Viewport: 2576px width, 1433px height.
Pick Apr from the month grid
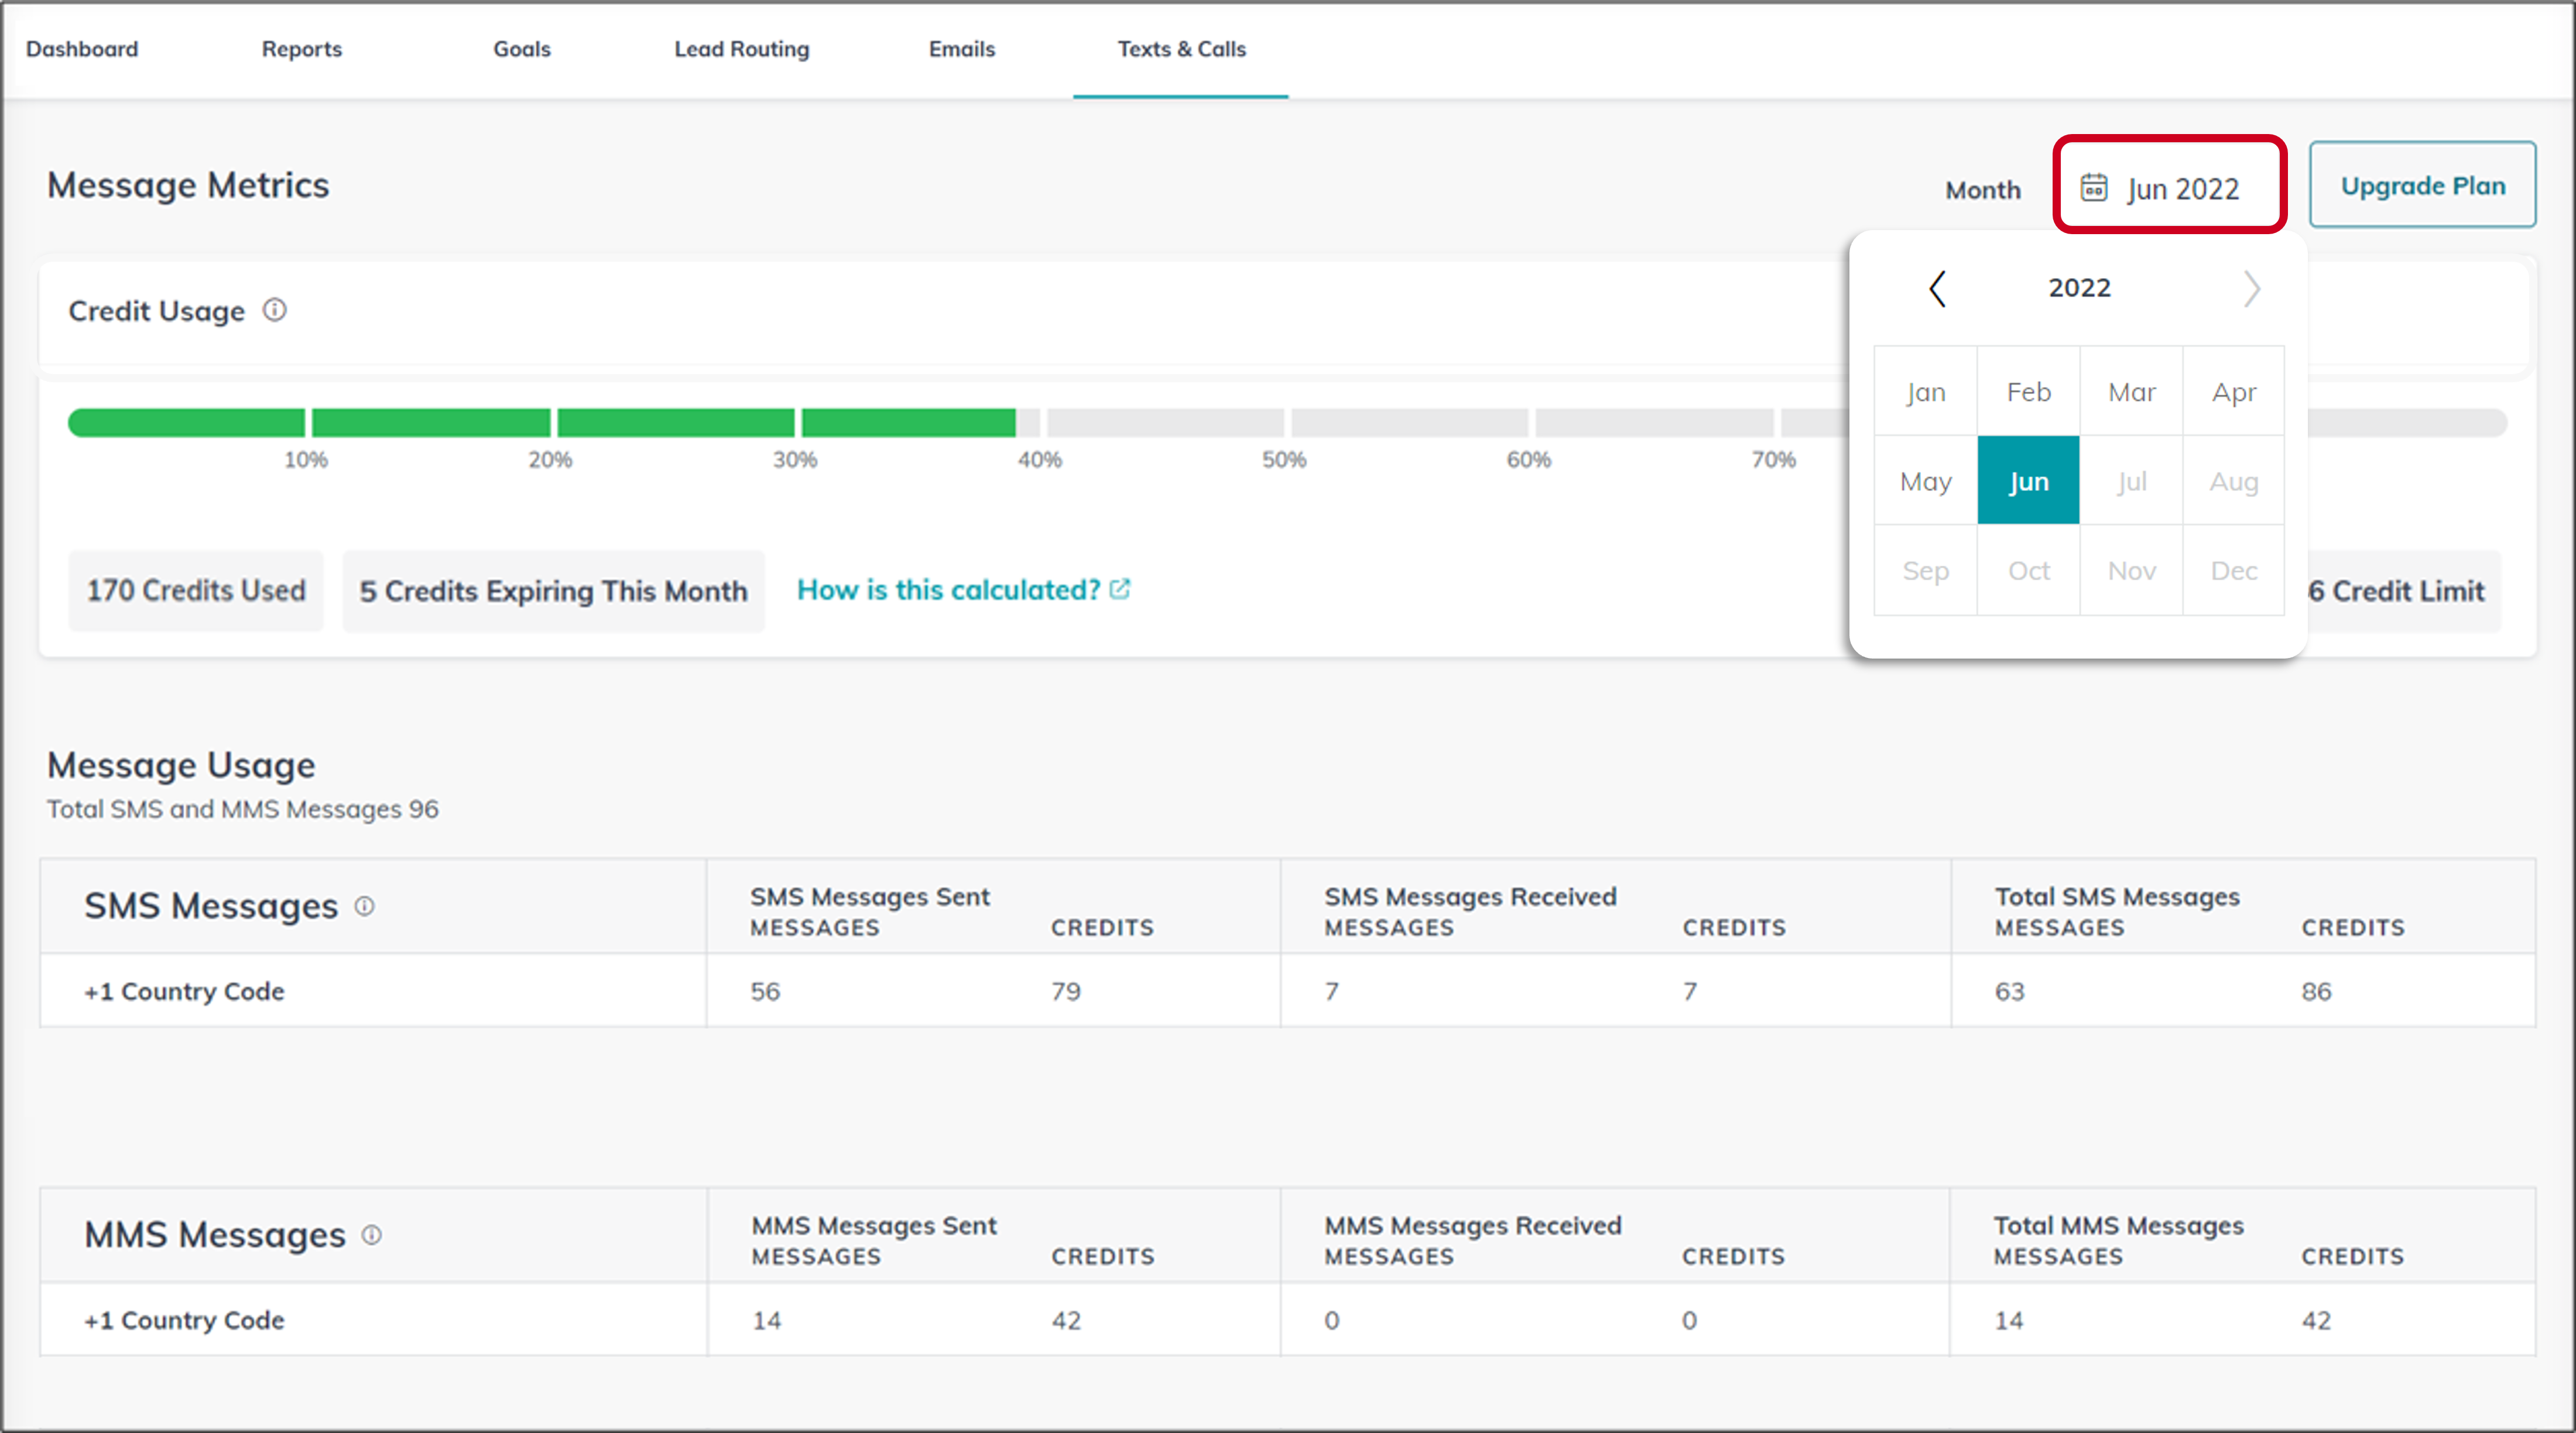click(2233, 392)
